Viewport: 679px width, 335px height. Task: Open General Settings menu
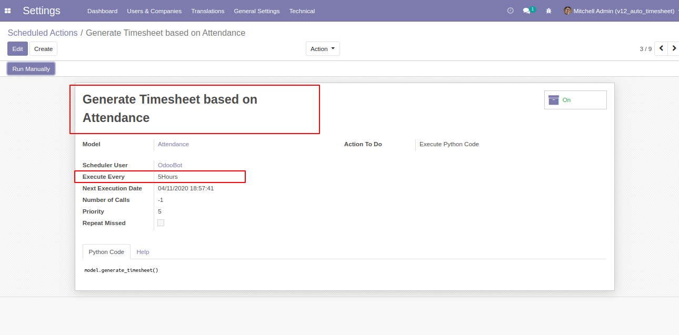pos(257,11)
